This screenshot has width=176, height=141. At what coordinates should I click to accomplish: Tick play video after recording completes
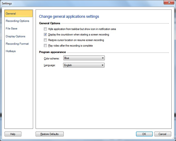46,45
